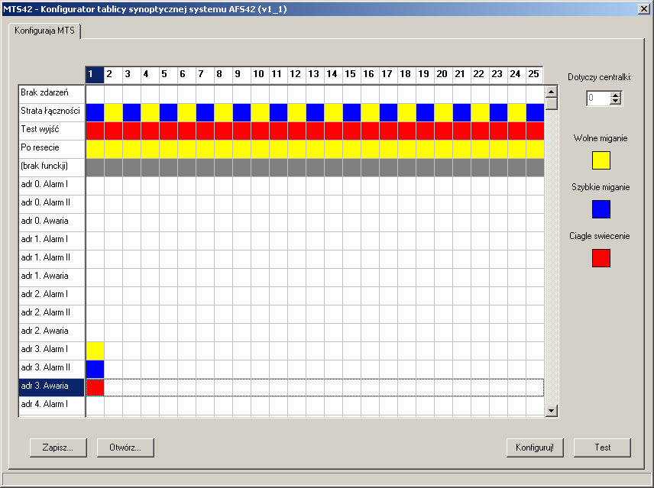Select the adr 1. Alarm I row
The image size is (654, 488).
52,241
